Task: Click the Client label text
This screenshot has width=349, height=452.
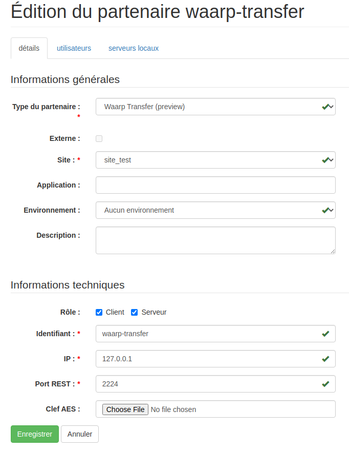Action: click(115, 312)
